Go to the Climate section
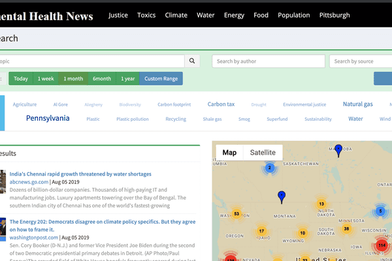Screen dimensions: 392x261 click(176, 15)
